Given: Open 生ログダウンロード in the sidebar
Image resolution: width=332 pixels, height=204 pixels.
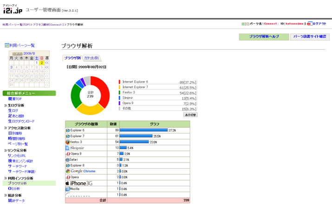Looking at the screenshot, I should [21, 121].
